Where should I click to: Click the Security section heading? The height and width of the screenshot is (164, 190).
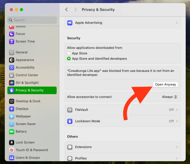pos(74,38)
